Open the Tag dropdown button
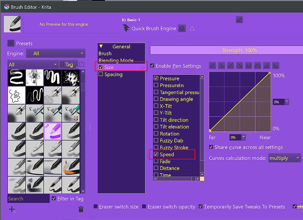This screenshot has height=220, width=303. [68, 64]
